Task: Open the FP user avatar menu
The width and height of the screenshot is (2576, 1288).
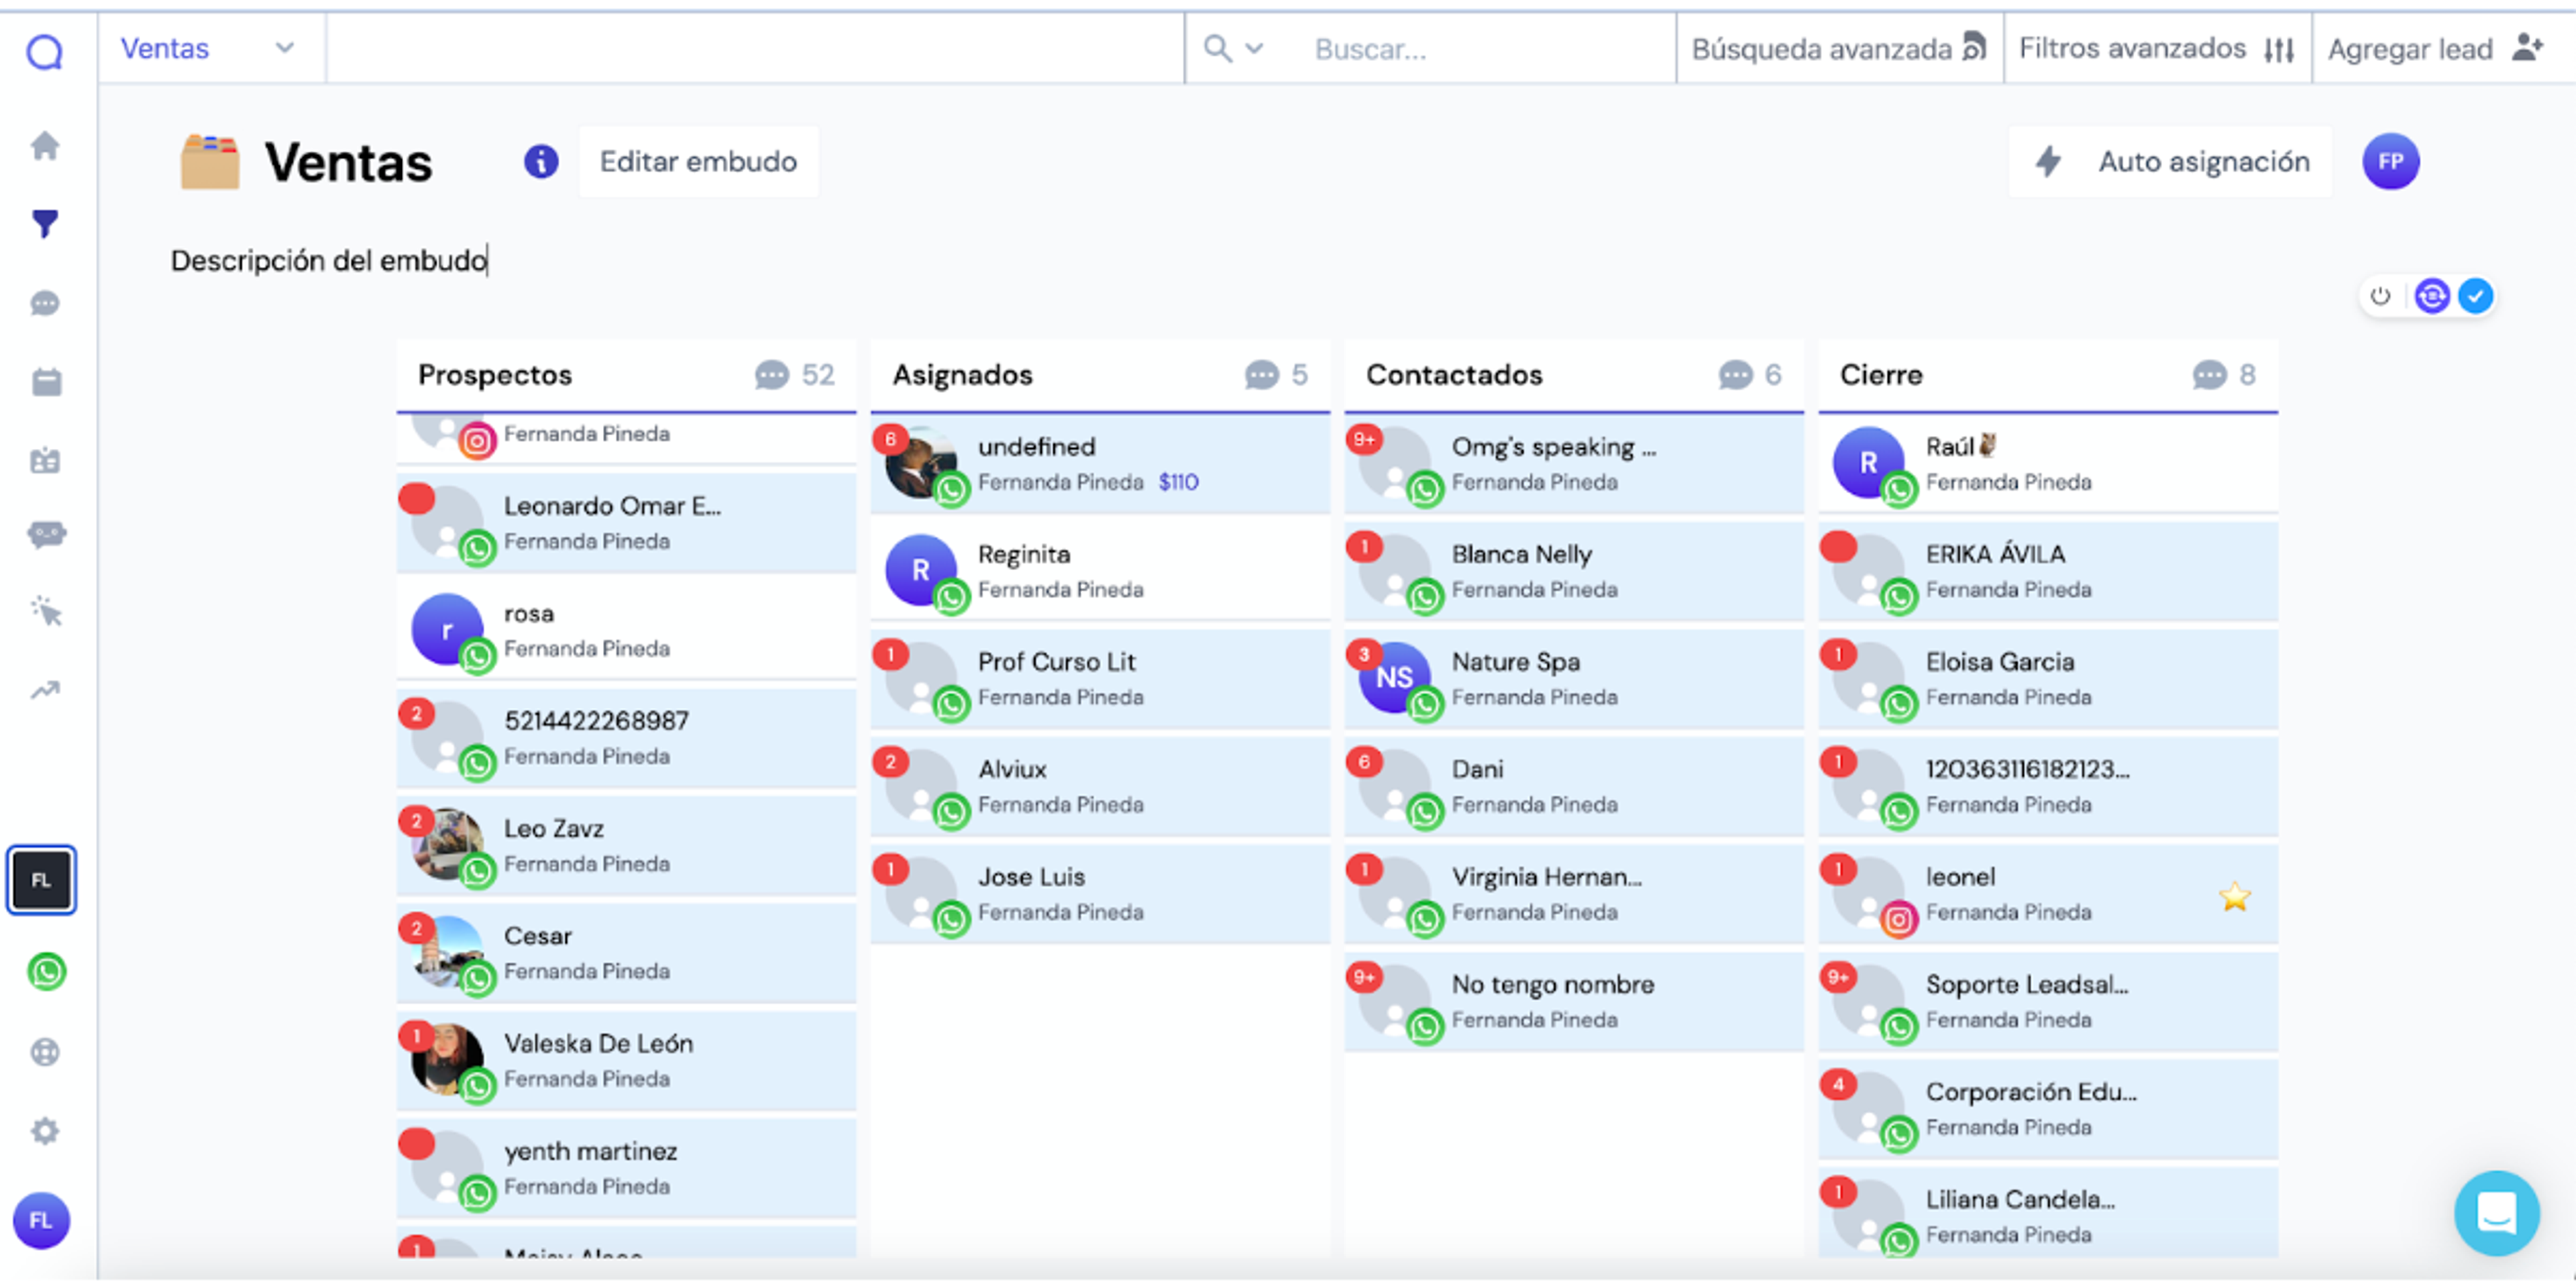Action: point(2390,161)
